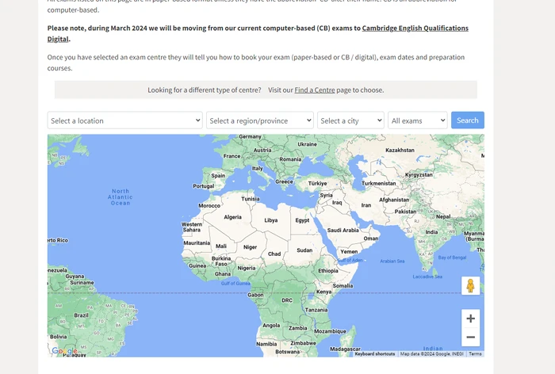Expand the 'All exams' dropdown

(x=418, y=120)
